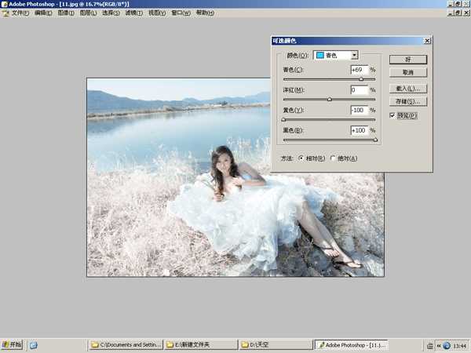Click the blue system tray icon by clock

(x=447, y=345)
